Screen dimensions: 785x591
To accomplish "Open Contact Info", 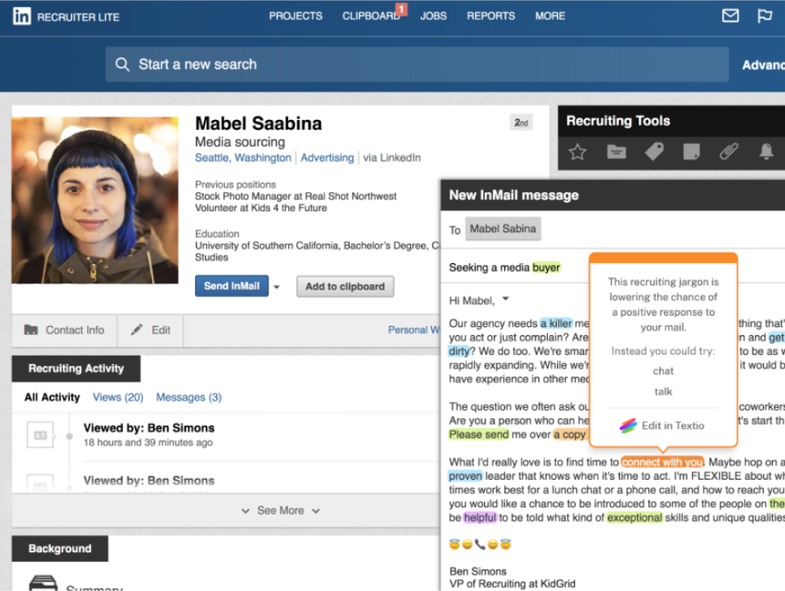I will click(x=65, y=330).
